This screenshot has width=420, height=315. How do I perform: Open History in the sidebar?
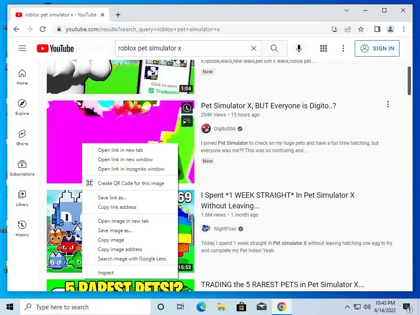tap(22, 229)
